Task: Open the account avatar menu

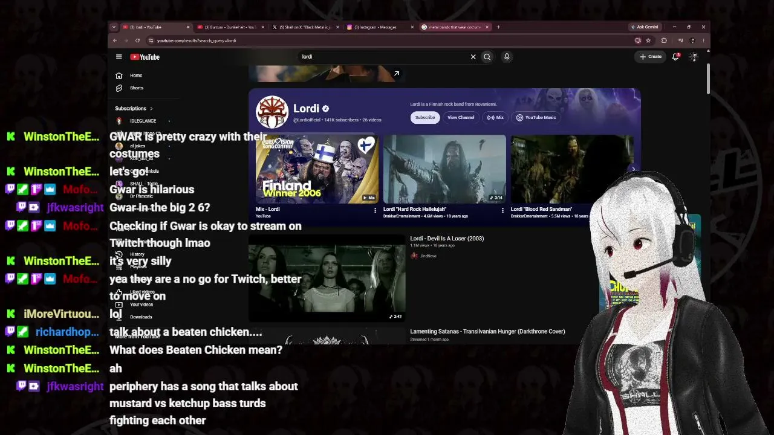Action: point(694,57)
